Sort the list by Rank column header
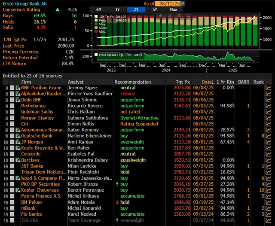 pos(258,82)
